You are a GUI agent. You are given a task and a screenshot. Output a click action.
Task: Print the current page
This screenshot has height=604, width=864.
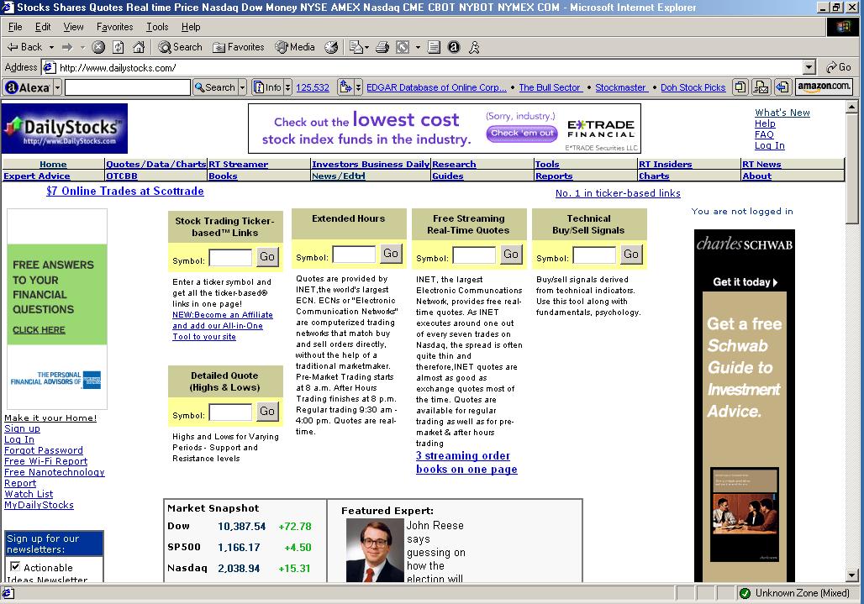pyautogui.click(x=382, y=47)
